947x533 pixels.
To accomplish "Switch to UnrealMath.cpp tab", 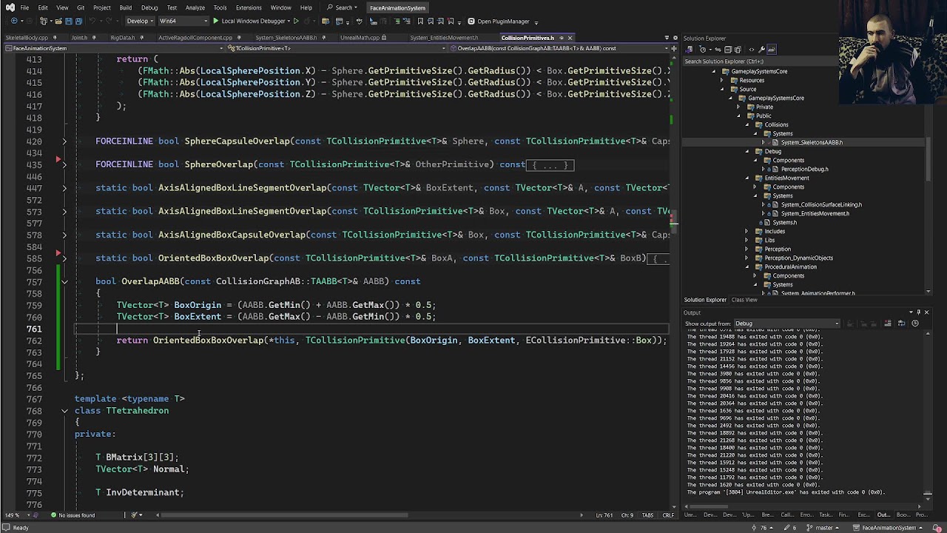I will [x=360, y=38].
